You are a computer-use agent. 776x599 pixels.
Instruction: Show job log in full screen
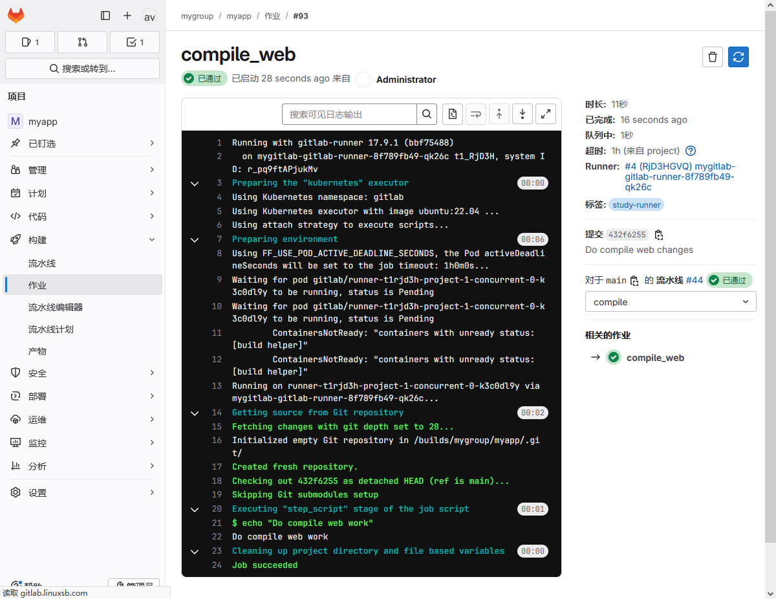546,114
